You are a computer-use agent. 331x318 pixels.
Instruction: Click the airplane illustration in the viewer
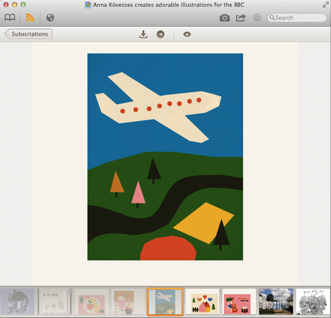point(165,156)
